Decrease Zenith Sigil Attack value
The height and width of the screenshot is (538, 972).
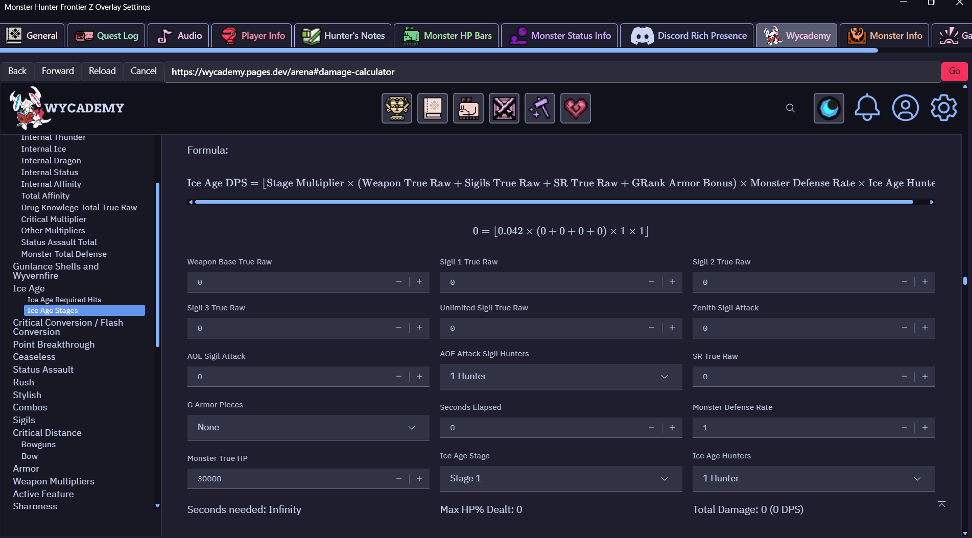click(x=905, y=328)
